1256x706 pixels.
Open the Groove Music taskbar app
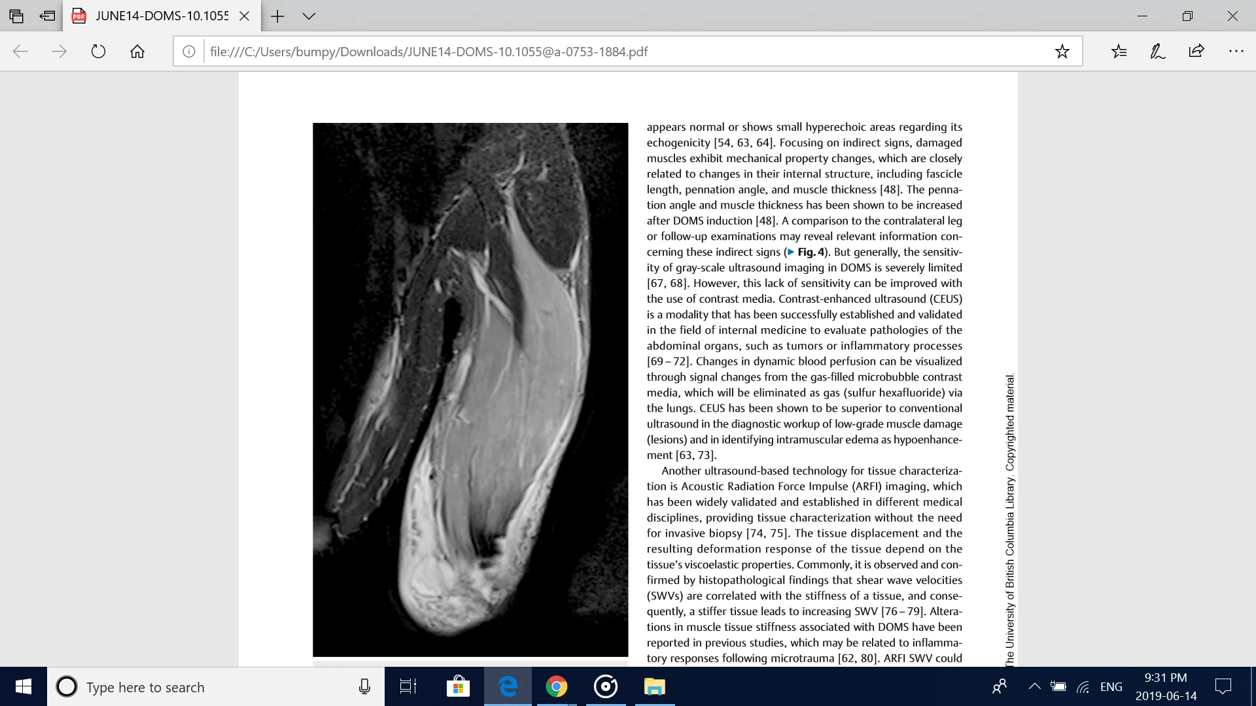(x=605, y=687)
